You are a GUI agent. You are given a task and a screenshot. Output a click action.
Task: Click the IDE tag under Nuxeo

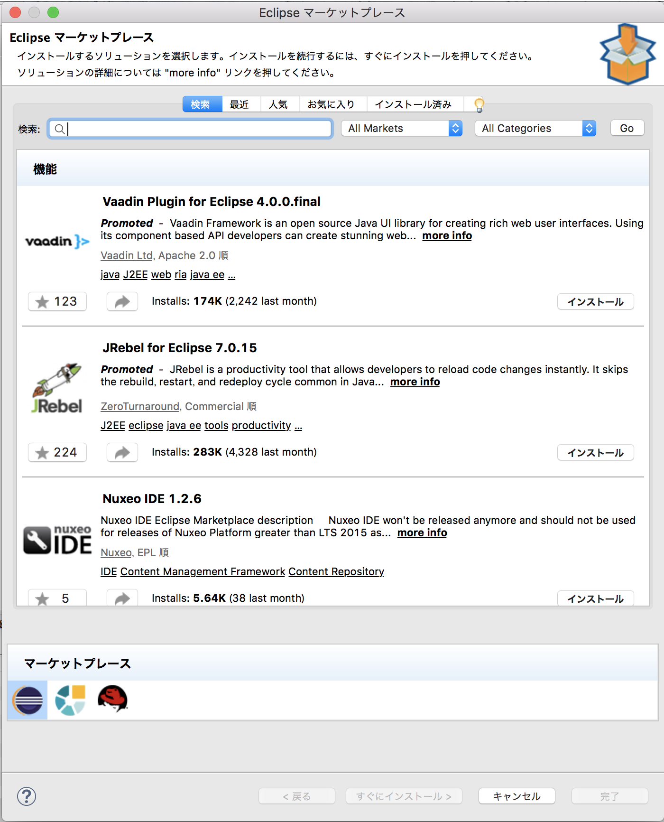click(109, 572)
